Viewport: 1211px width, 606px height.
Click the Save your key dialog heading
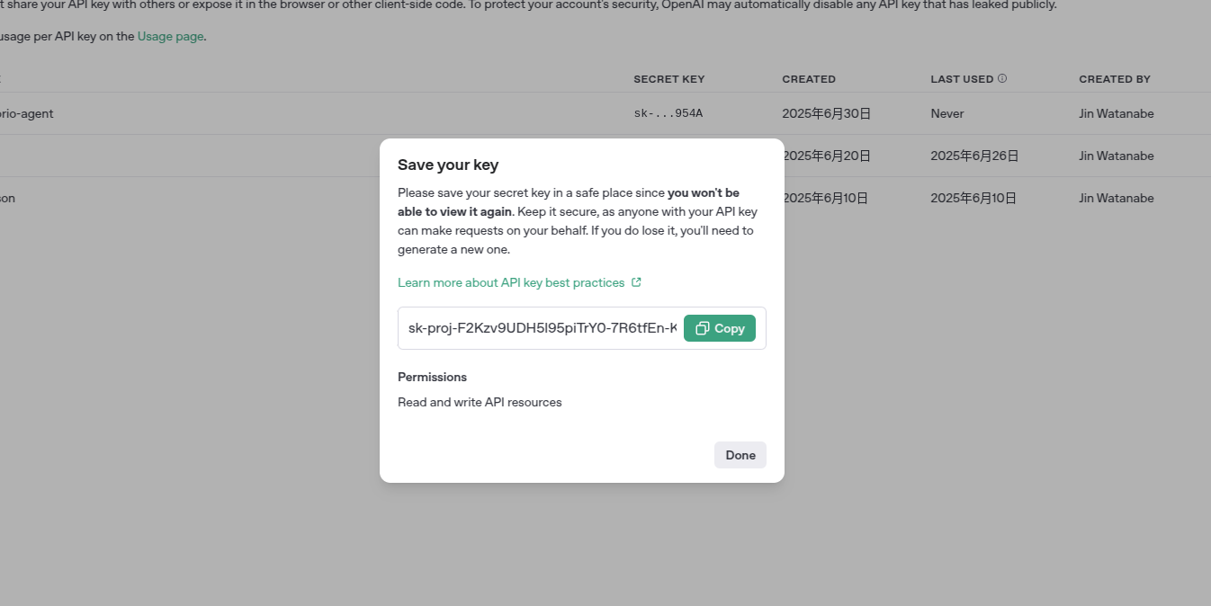click(448, 165)
